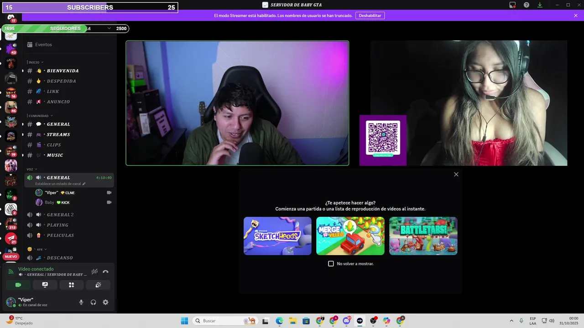Select user Baby in voice channel list
584x328 pixels.
[74, 202]
